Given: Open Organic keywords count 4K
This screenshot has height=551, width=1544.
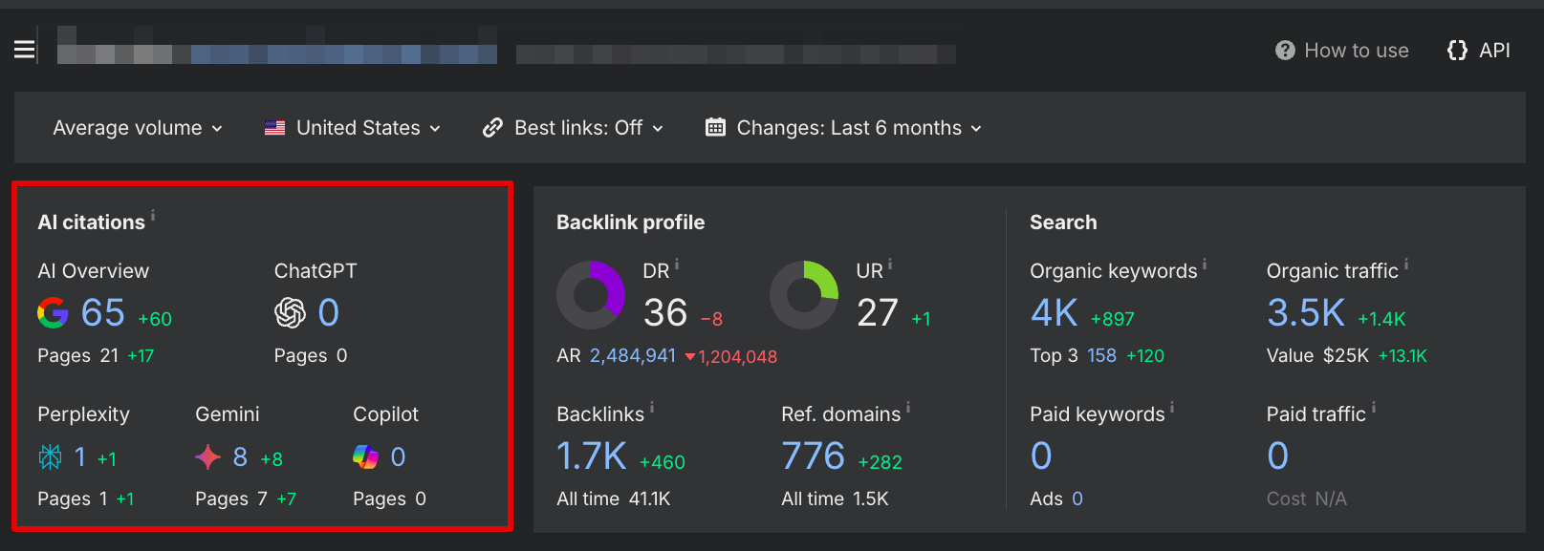Looking at the screenshot, I should point(1055,312).
